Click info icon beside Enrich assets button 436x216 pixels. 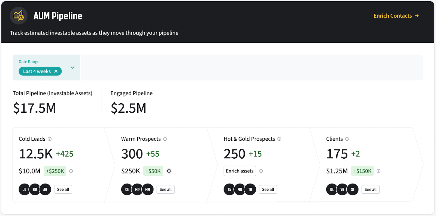261,171
